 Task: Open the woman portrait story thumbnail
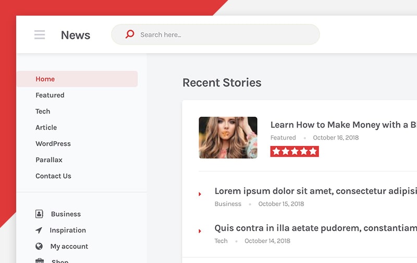(228, 137)
